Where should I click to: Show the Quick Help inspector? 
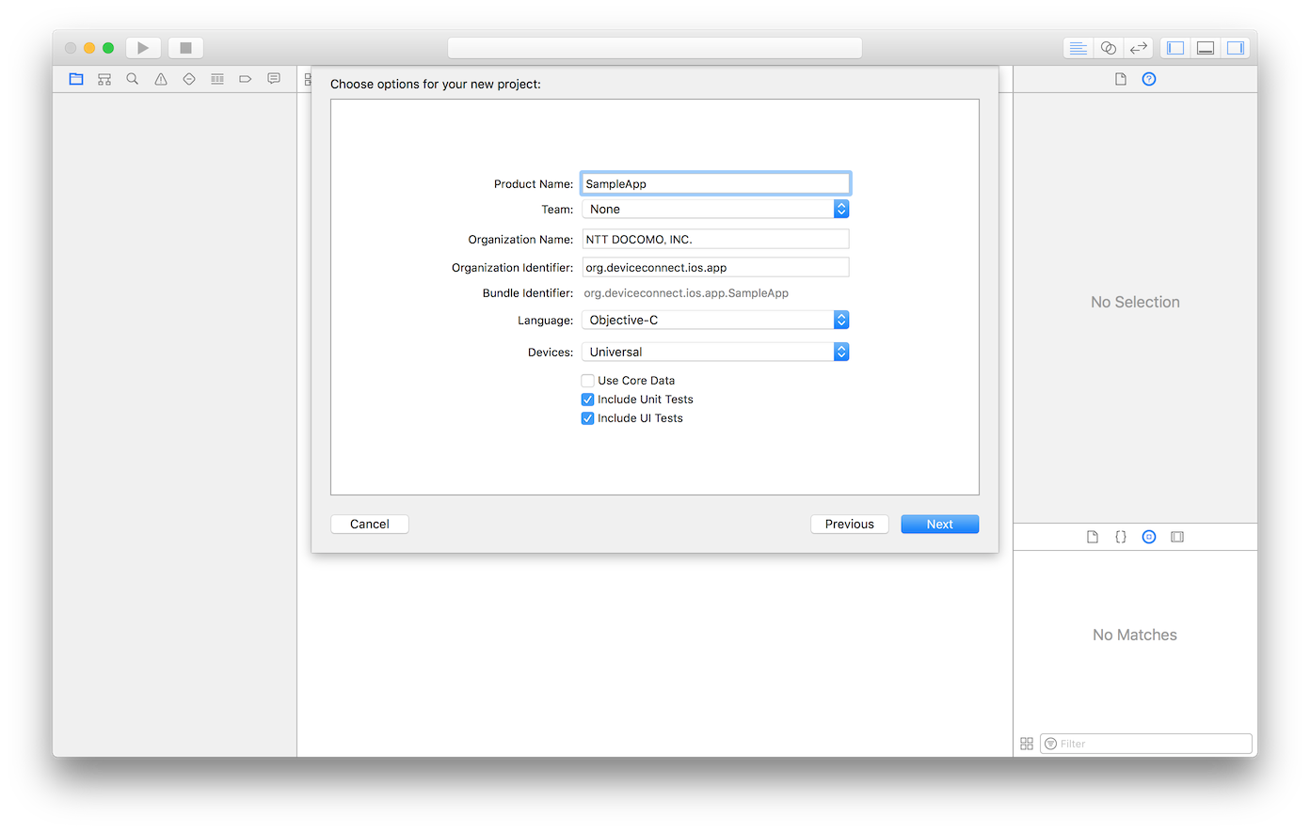(x=1148, y=79)
